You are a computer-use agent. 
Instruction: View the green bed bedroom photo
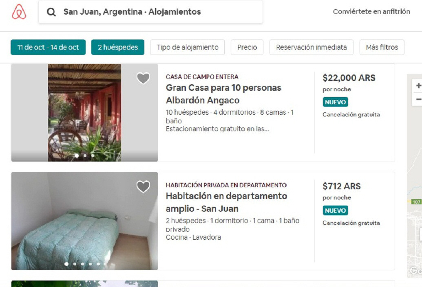point(84,221)
